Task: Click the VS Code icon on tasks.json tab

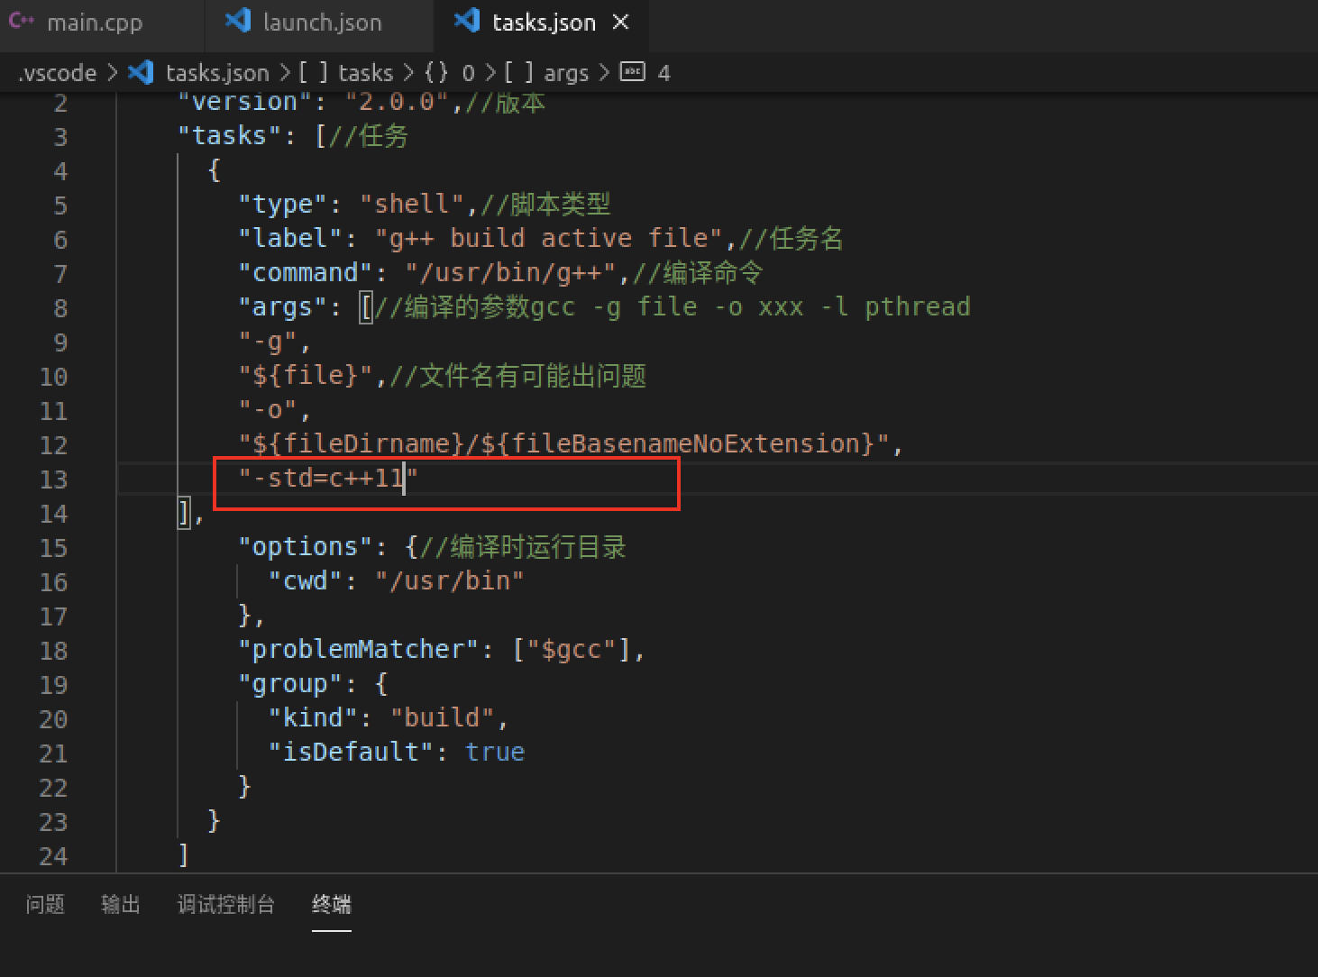Action: tap(467, 21)
